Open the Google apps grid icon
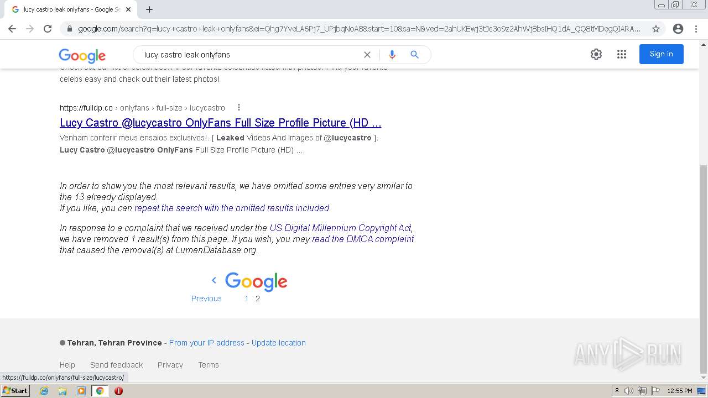Image resolution: width=708 pixels, height=398 pixels. click(622, 54)
